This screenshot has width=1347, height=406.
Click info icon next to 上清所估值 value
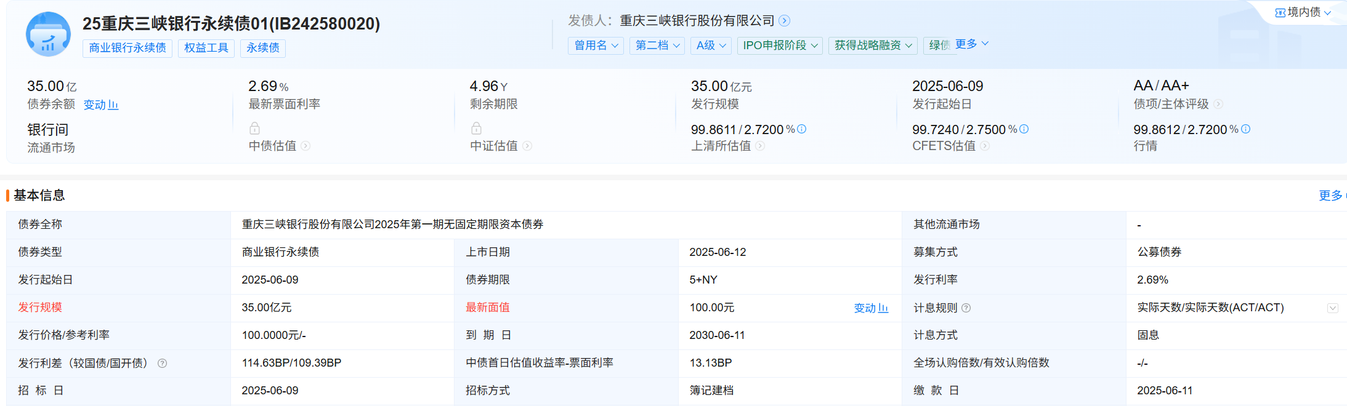(x=801, y=129)
